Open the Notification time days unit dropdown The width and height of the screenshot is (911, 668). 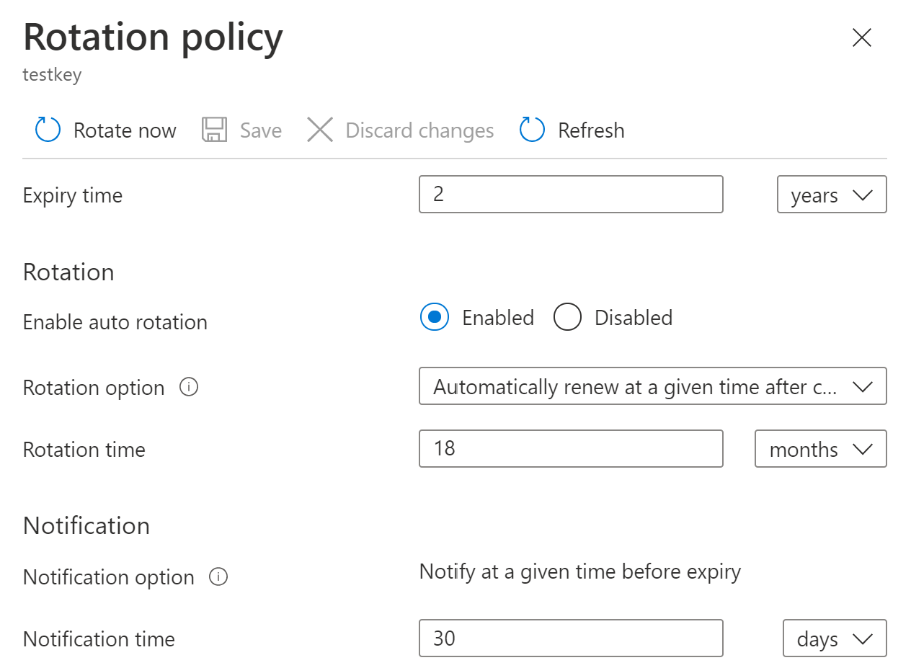point(834,639)
